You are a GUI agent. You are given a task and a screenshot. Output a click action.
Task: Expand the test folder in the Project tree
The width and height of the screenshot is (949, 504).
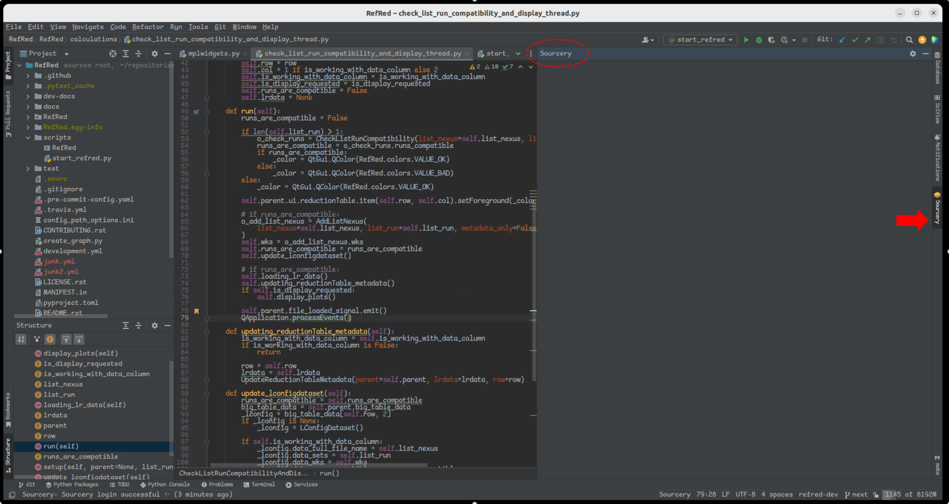(x=28, y=168)
